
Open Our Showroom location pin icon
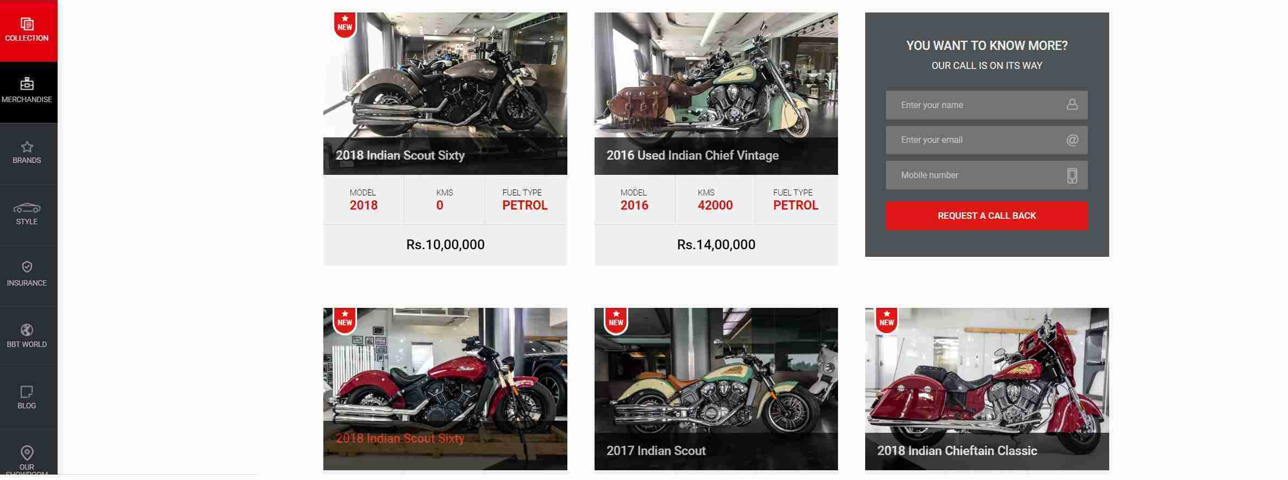(x=27, y=453)
